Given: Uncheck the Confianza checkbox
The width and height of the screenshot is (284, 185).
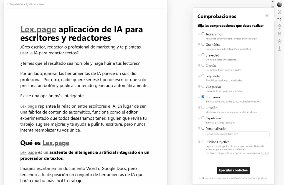Looking at the screenshot, I should 203,97.
